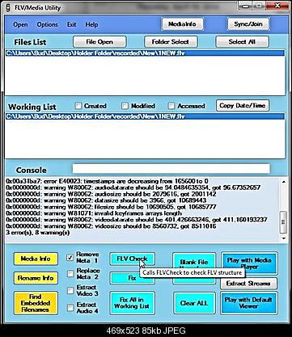
Task: Minimize the FLV/Media Utility window
Action: click(x=244, y=5)
